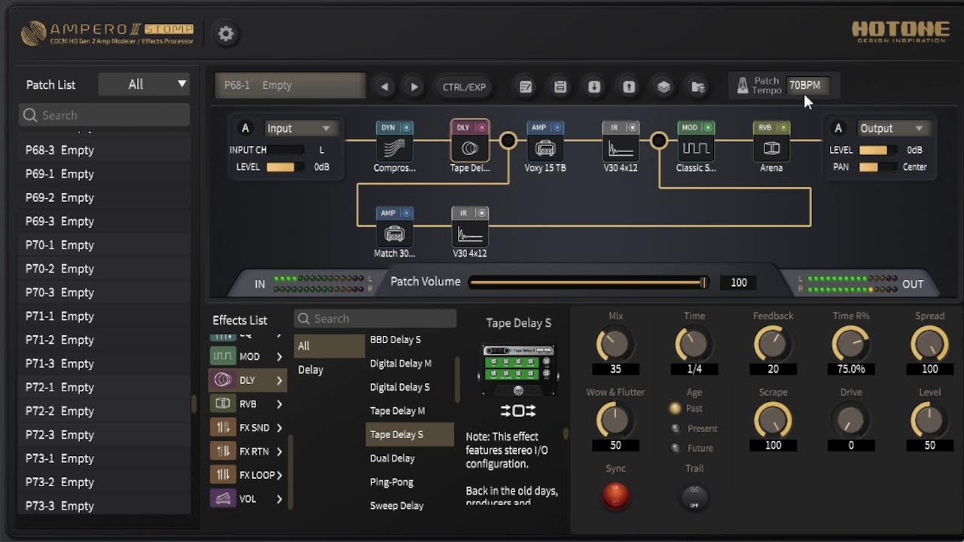Screen dimensions: 964x542
Task: Choose Ping-Pong effect
Action: coord(409,482)
